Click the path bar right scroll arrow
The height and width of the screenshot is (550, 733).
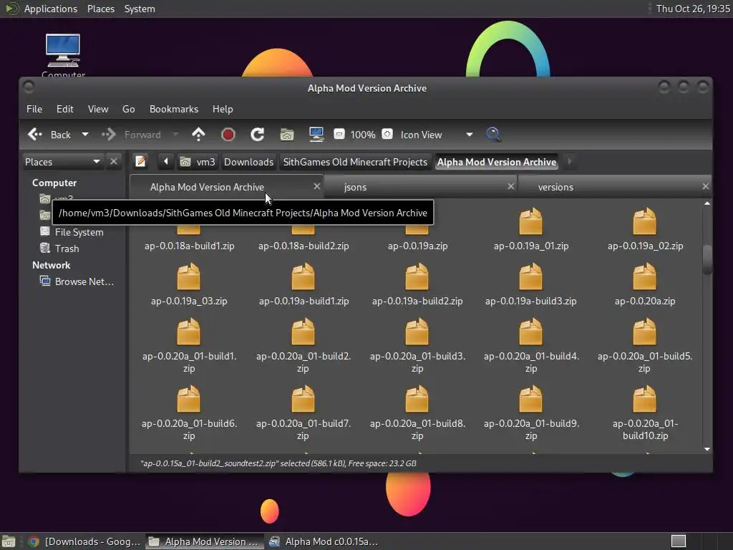(x=569, y=162)
